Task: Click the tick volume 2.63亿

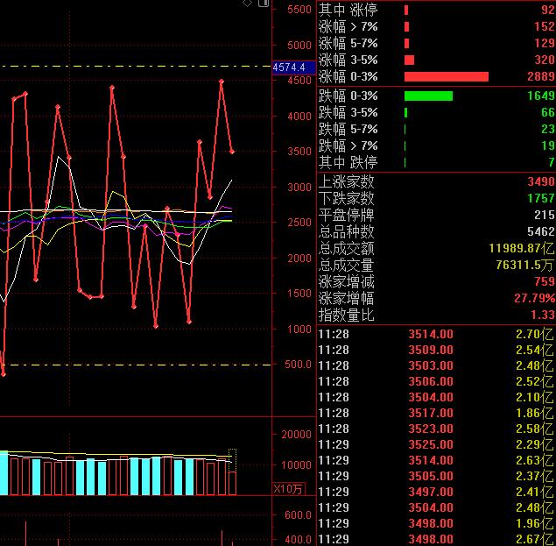Action: click(x=535, y=460)
